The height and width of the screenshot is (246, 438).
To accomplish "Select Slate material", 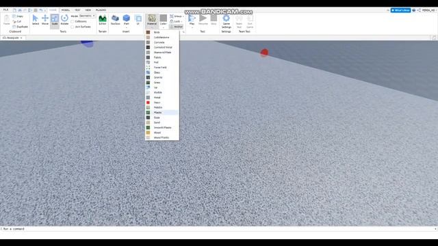I will coord(162,118).
